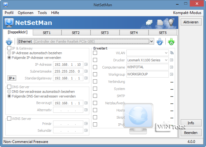
Task: Tick the System checkbox
Action: point(95,89)
